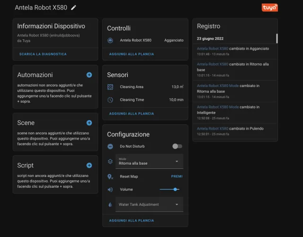Edit the device name with pencil icon
303x237 pixels.
tap(73, 8)
